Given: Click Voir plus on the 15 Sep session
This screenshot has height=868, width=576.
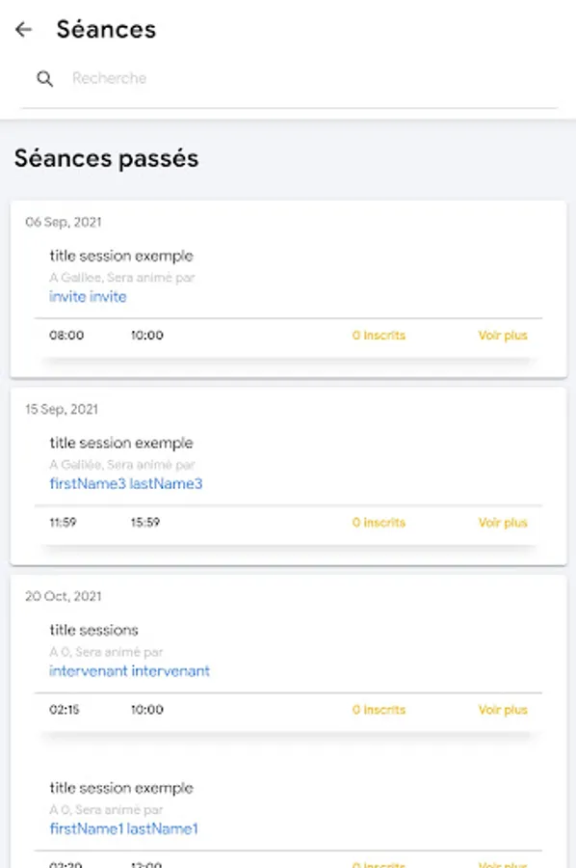Looking at the screenshot, I should 503,522.
